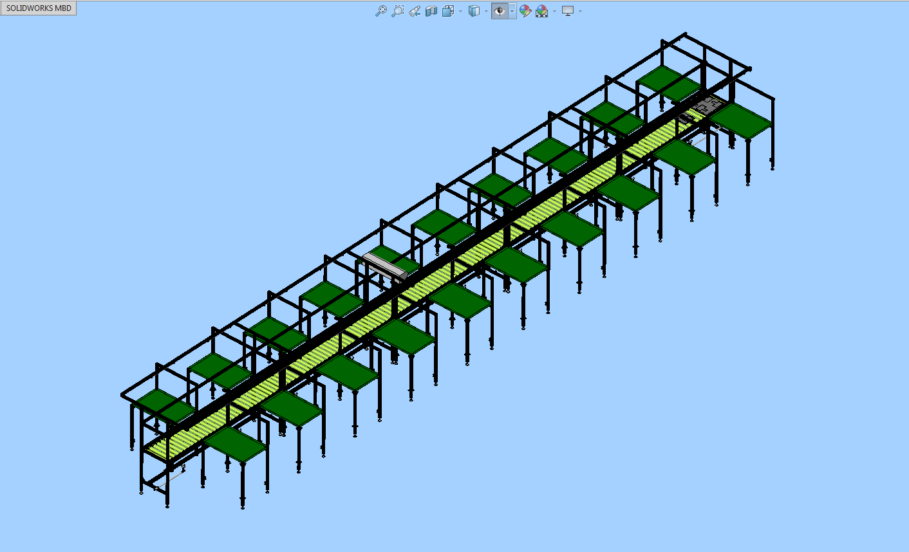Click the Display Style cube icon
The height and width of the screenshot is (552, 909).
(x=474, y=11)
